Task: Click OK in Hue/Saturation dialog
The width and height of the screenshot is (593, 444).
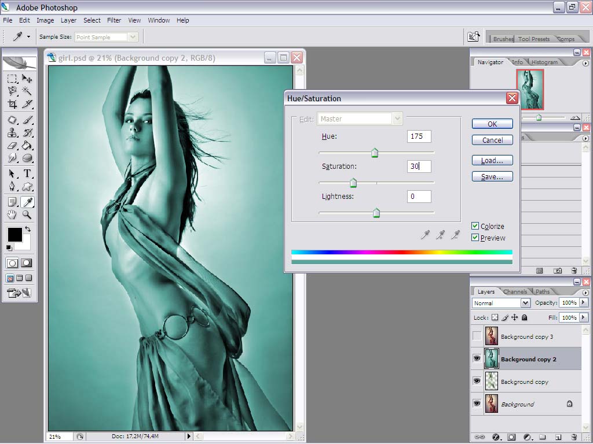Action: click(492, 124)
